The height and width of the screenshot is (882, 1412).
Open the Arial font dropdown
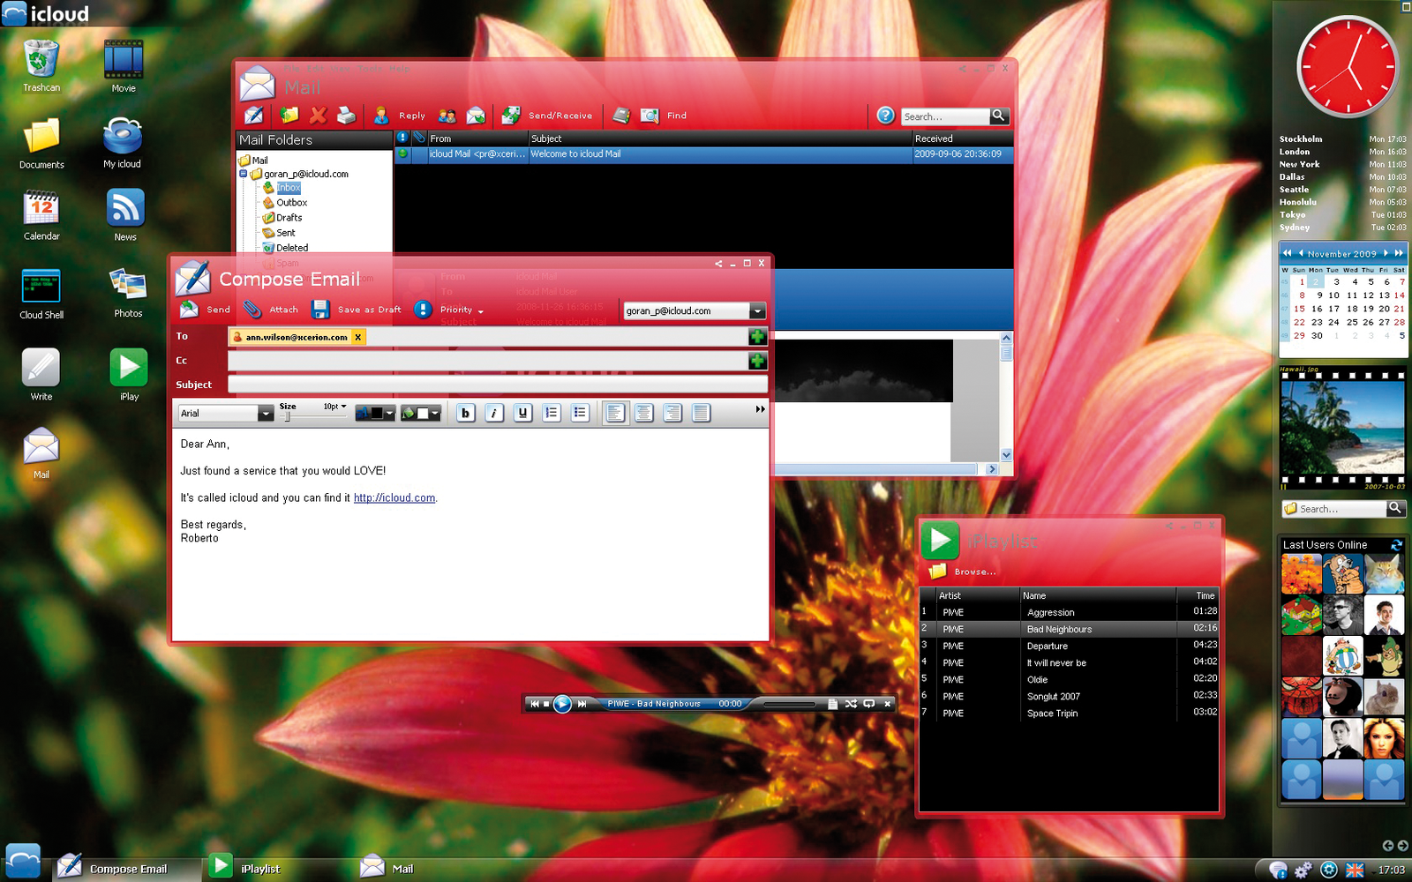(265, 413)
